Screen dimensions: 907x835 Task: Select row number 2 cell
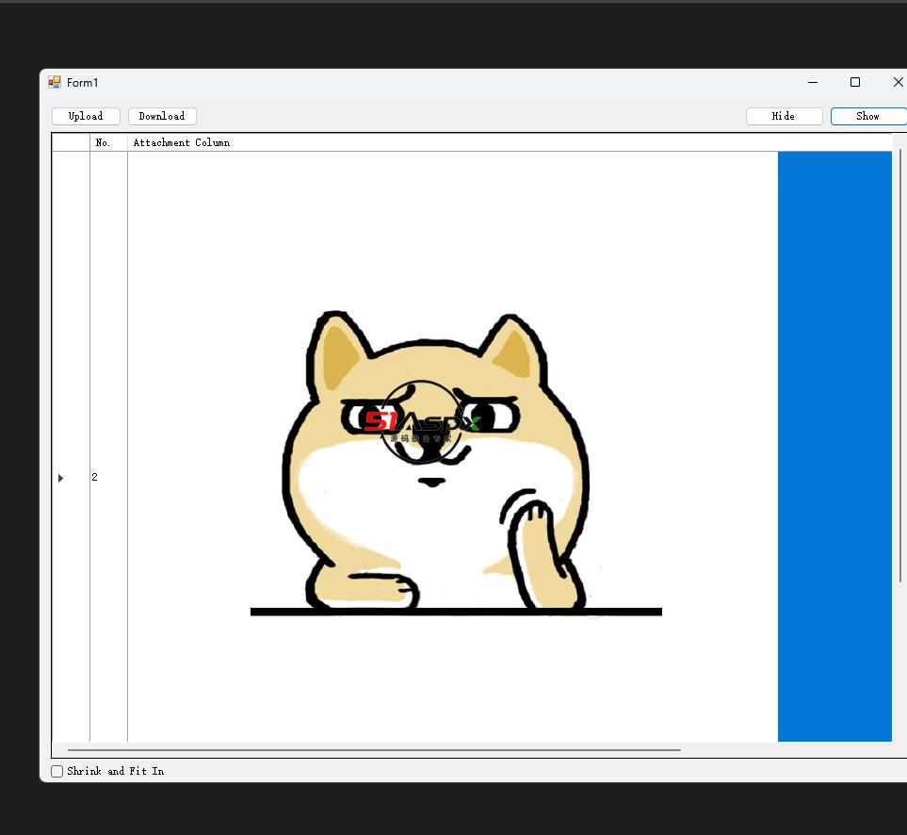coord(108,446)
